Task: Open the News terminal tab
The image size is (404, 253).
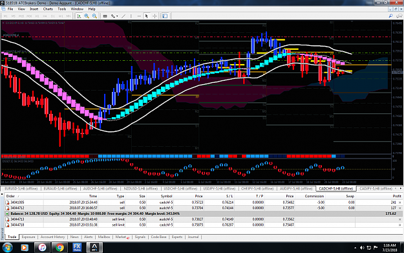Action: coord(74,237)
